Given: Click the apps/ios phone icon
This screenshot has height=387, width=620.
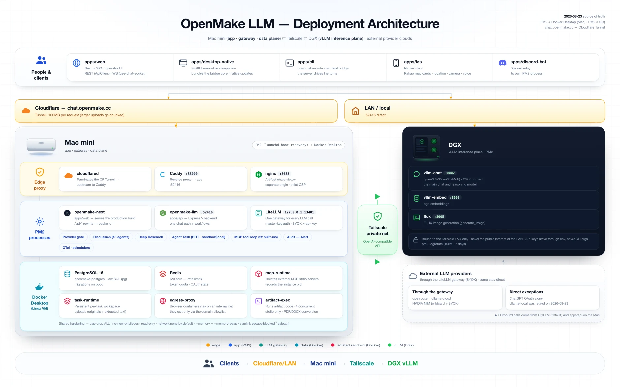Looking at the screenshot, I should [x=396, y=63].
